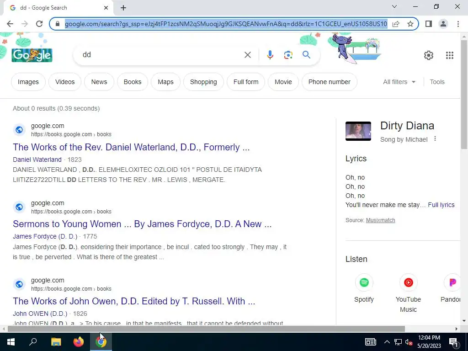Select the Movie filter chip
Viewport: 468px width, 351px height.
[283, 82]
